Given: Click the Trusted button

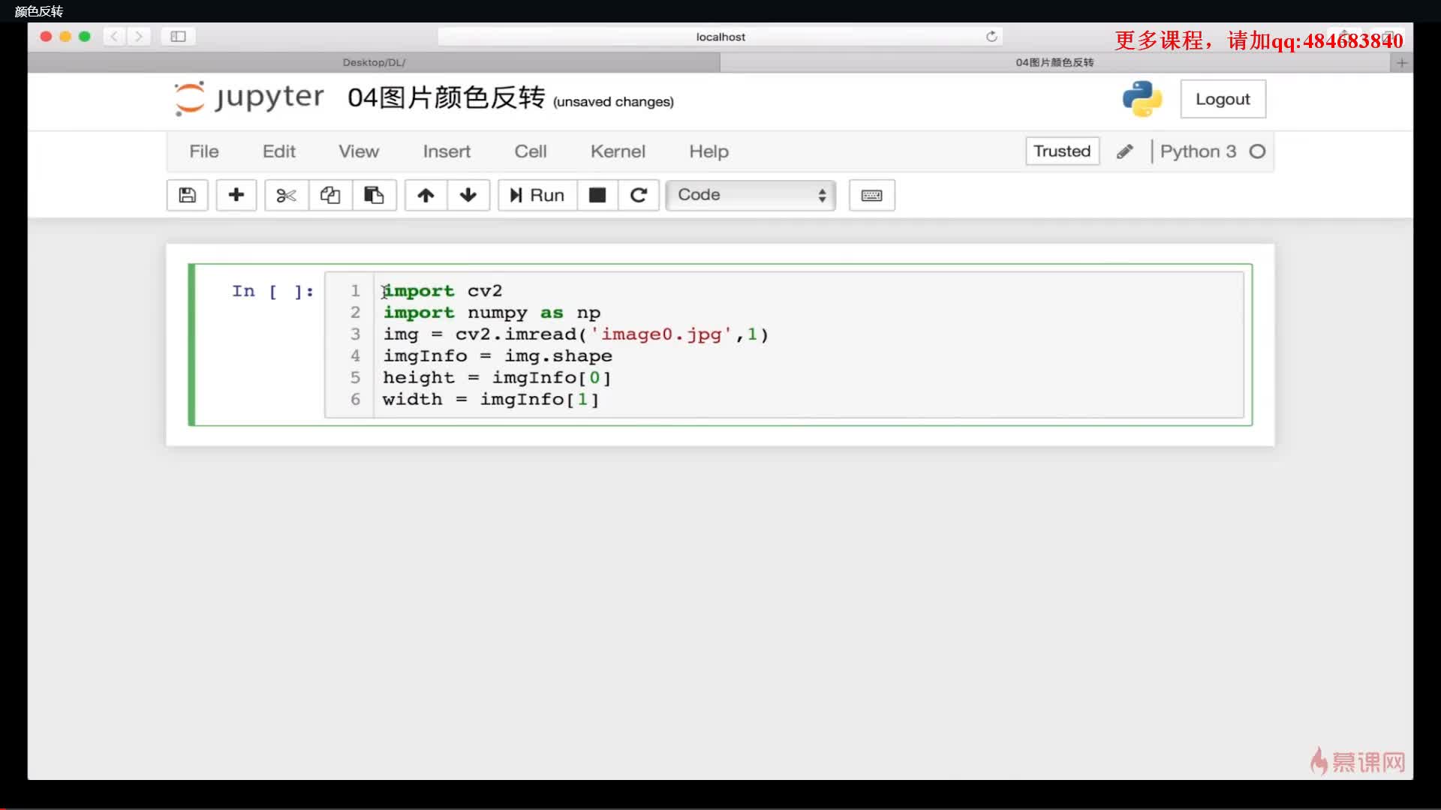Looking at the screenshot, I should (1061, 150).
